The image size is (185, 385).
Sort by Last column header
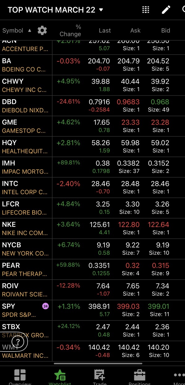click(105, 30)
